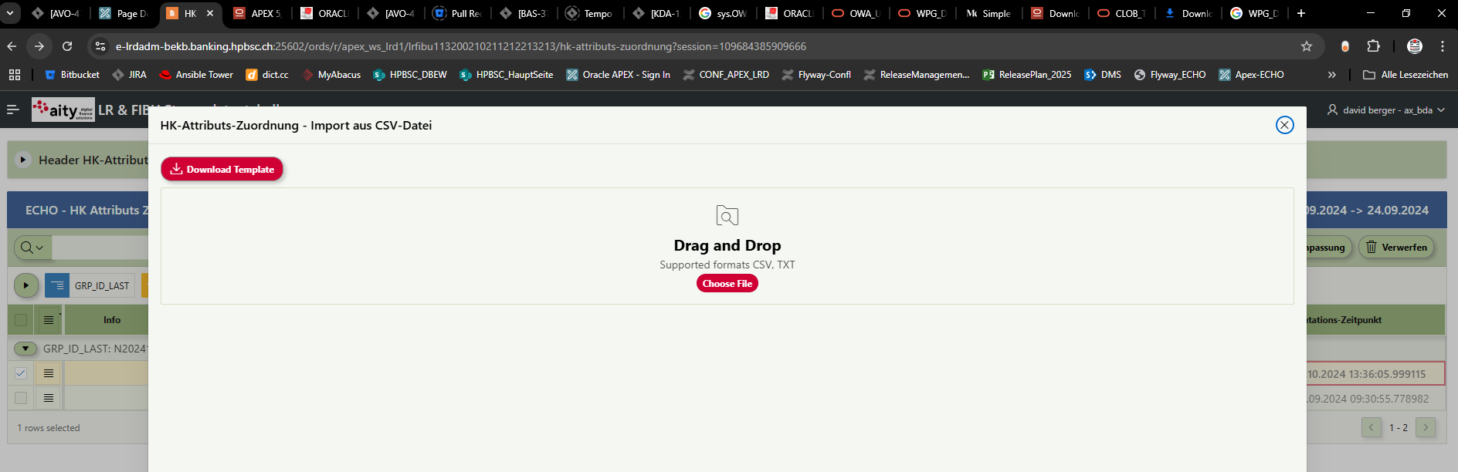Open the browser extensions puzzle icon

click(x=1373, y=46)
